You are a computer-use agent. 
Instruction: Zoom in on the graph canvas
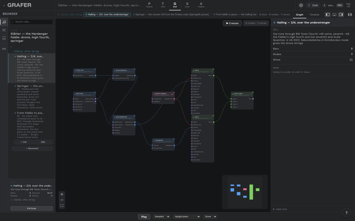point(62,194)
